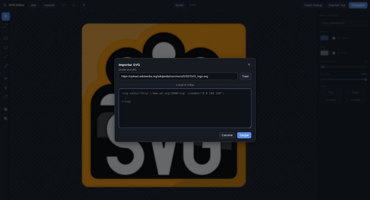Adjust the stroke width slider

coord(344,67)
